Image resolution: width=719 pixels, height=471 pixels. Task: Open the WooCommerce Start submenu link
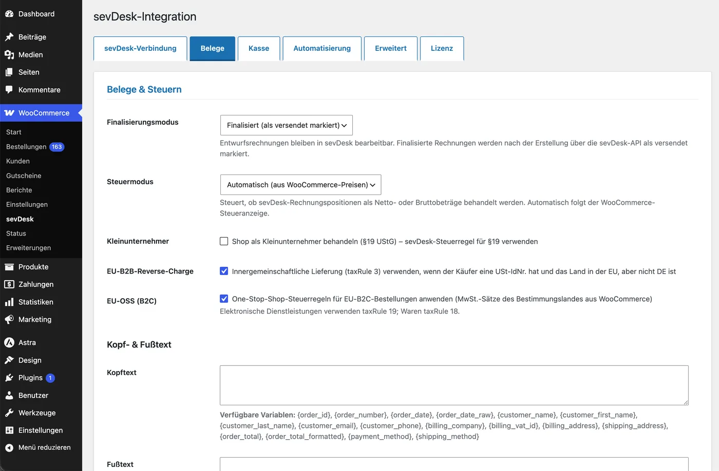[x=14, y=132]
